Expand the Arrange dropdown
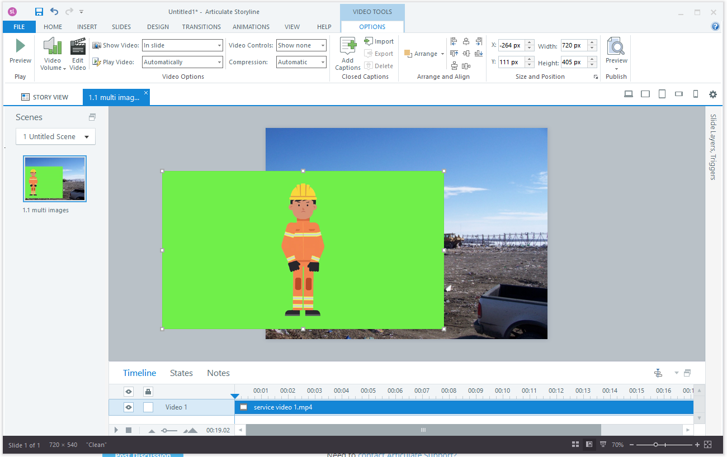The width and height of the screenshot is (727, 457). 424,54
